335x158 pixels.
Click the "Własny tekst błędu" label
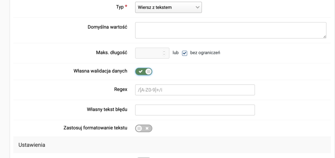coord(107,110)
